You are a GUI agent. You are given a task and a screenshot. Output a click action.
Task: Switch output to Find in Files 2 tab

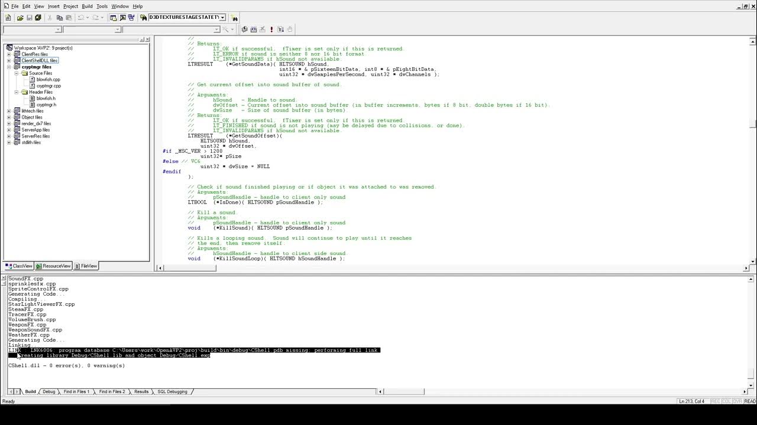point(112,391)
